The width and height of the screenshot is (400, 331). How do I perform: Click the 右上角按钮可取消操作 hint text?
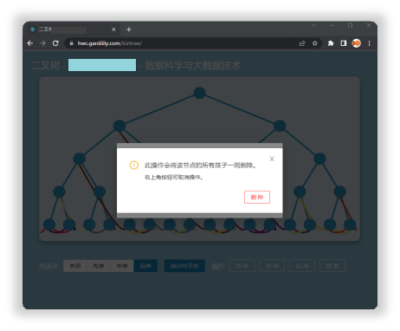point(174,178)
